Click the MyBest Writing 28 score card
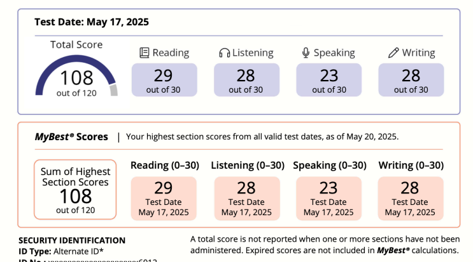473x262 pixels. pyautogui.click(x=411, y=199)
